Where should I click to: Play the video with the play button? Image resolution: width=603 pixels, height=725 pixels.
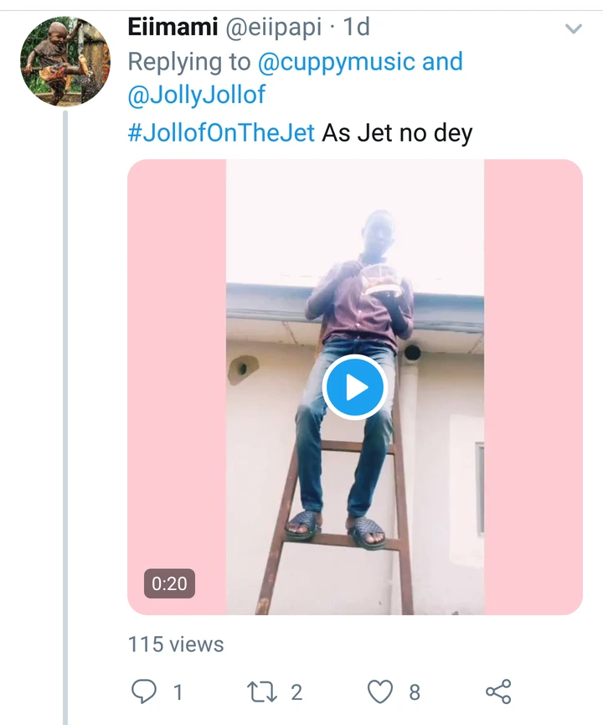[x=354, y=387]
